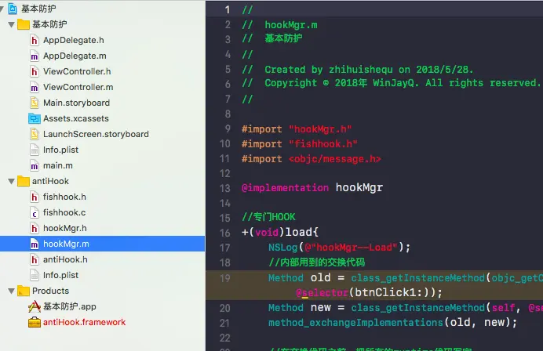The width and height of the screenshot is (543, 351).
Task: Open fishhook.c source
Action: click(x=64, y=212)
